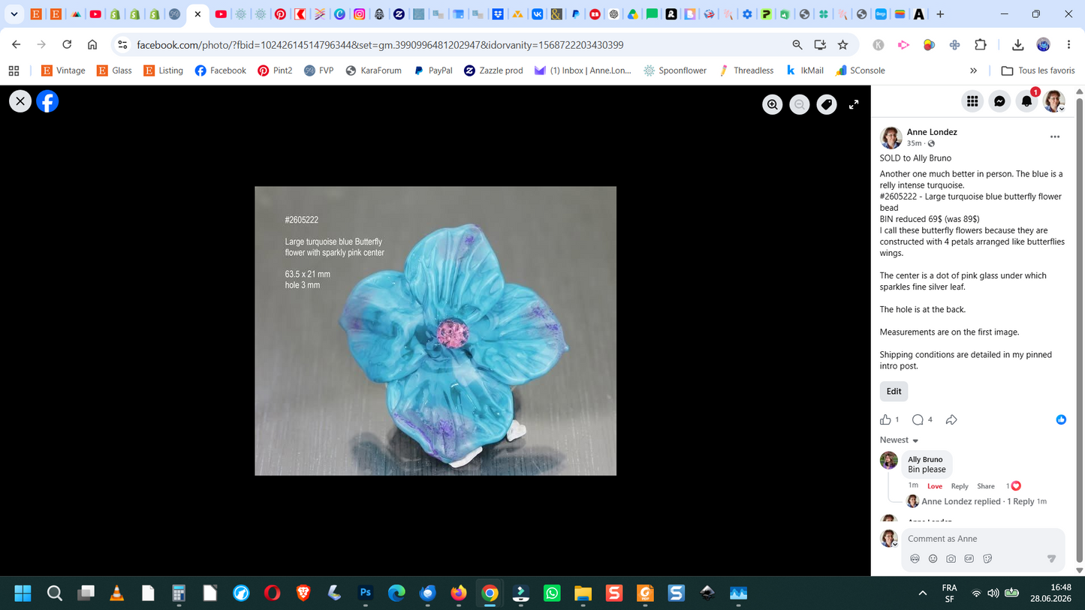Image resolution: width=1085 pixels, height=610 pixels.
Task: Show who reacted via the blue like badge
Action: (x=1061, y=419)
